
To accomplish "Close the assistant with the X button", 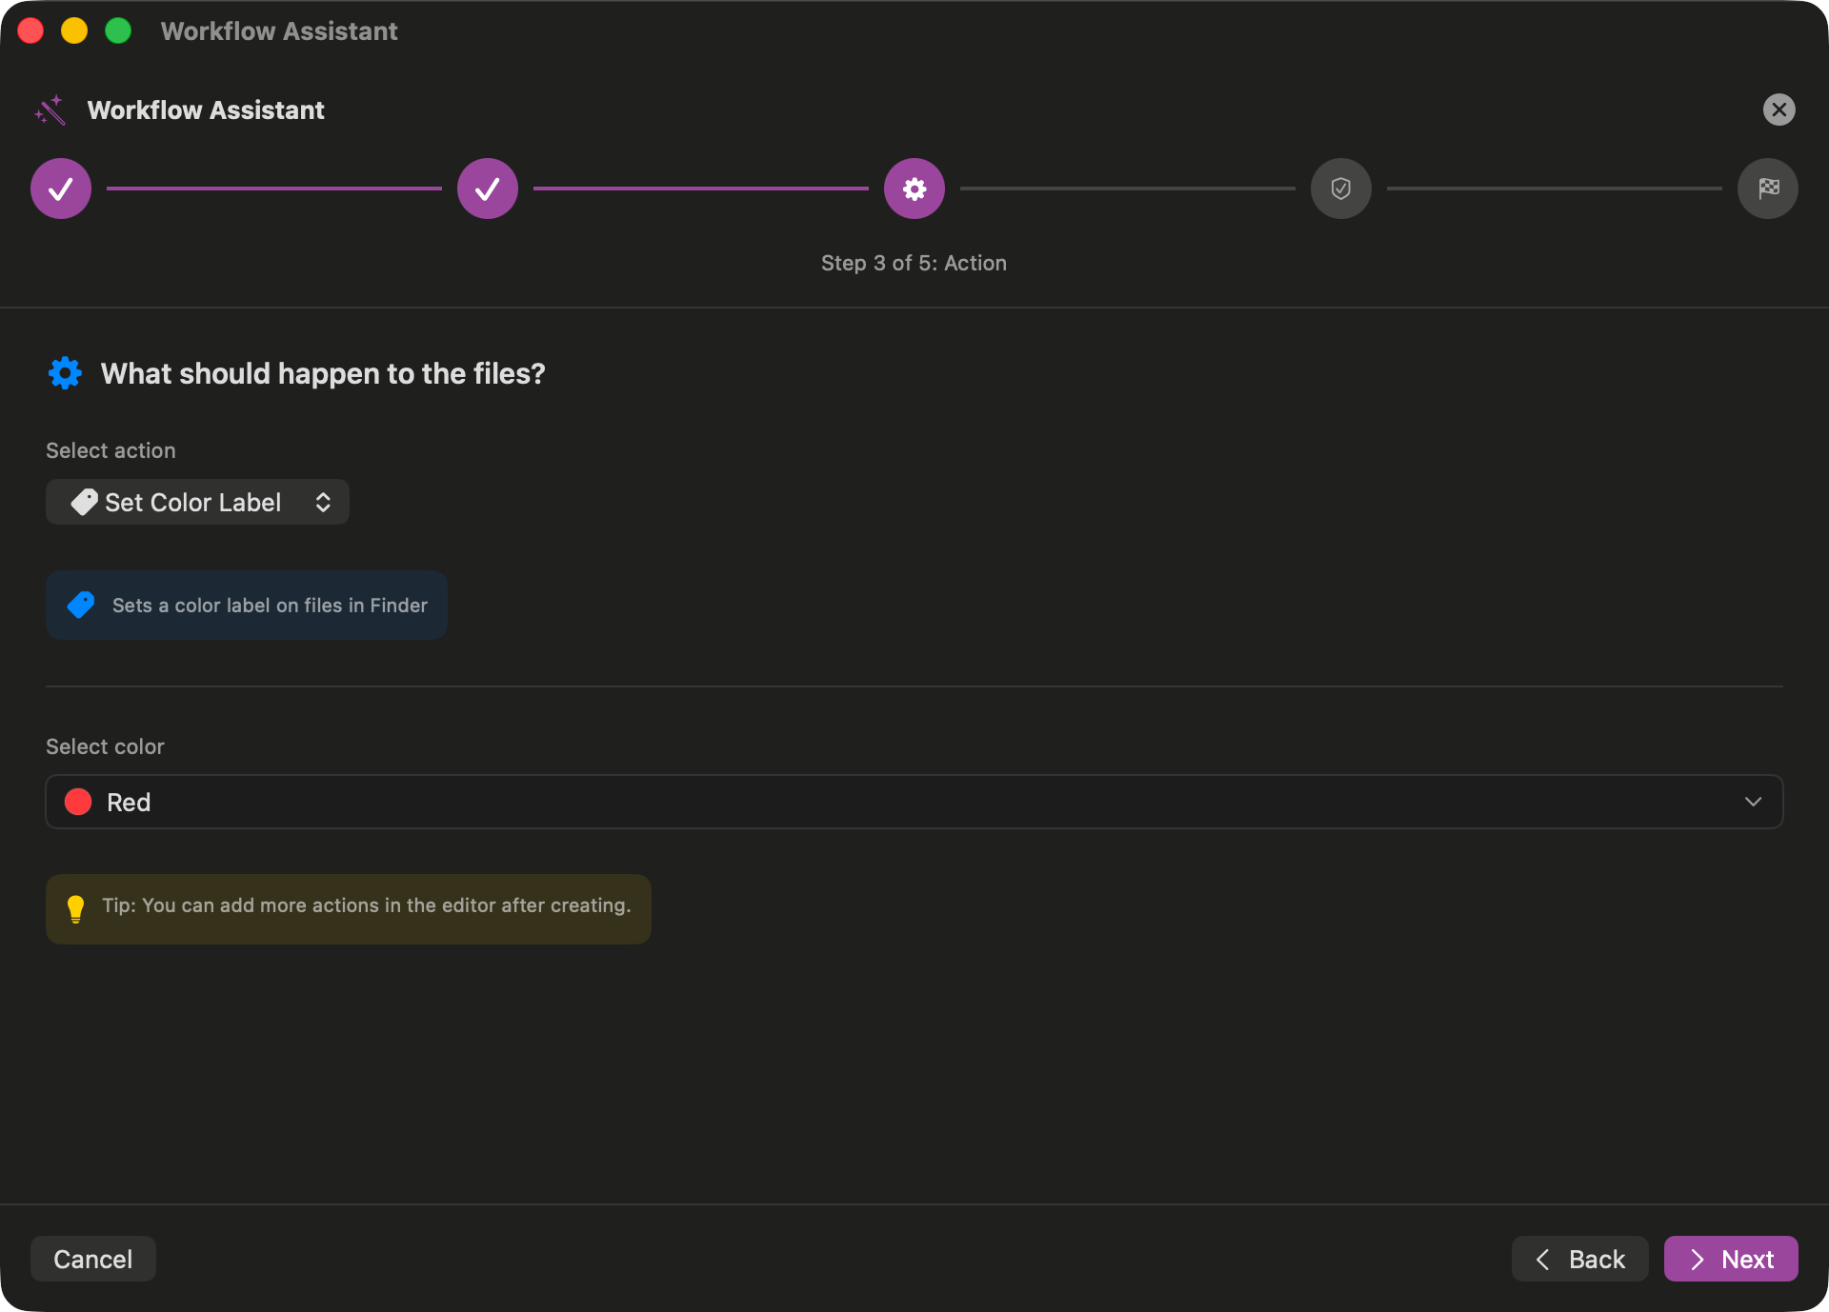I will pyautogui.click(x=1779, y=109).
